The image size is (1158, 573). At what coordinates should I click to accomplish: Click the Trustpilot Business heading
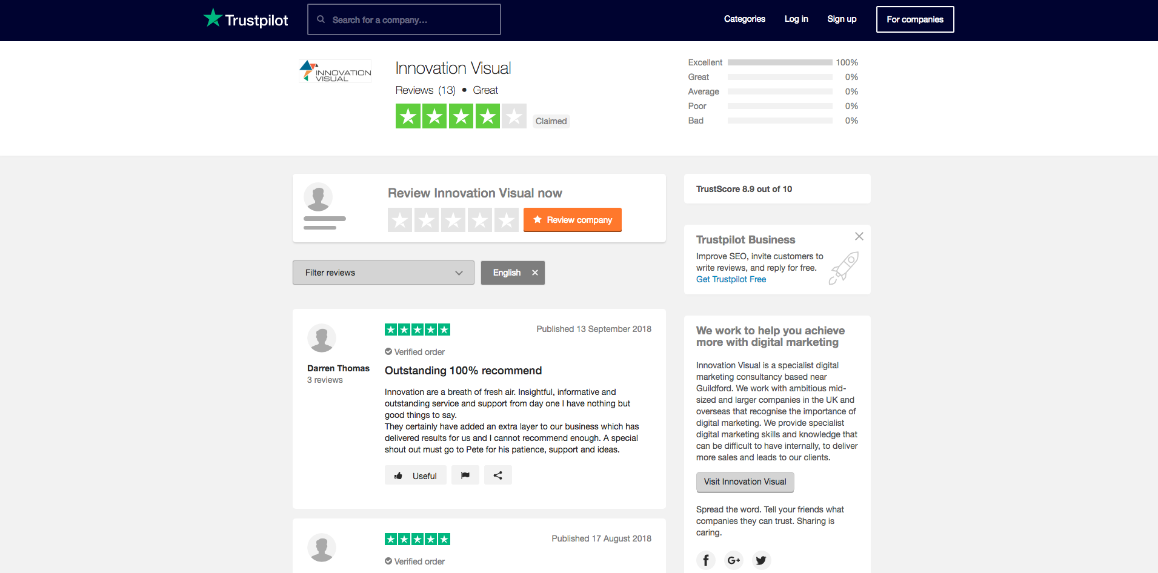(745, 240)
